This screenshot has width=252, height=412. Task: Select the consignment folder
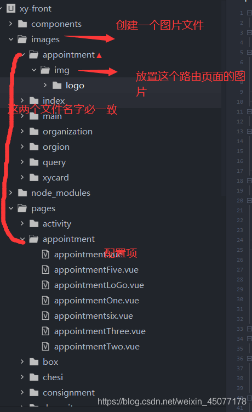click(x=68, y=393)
